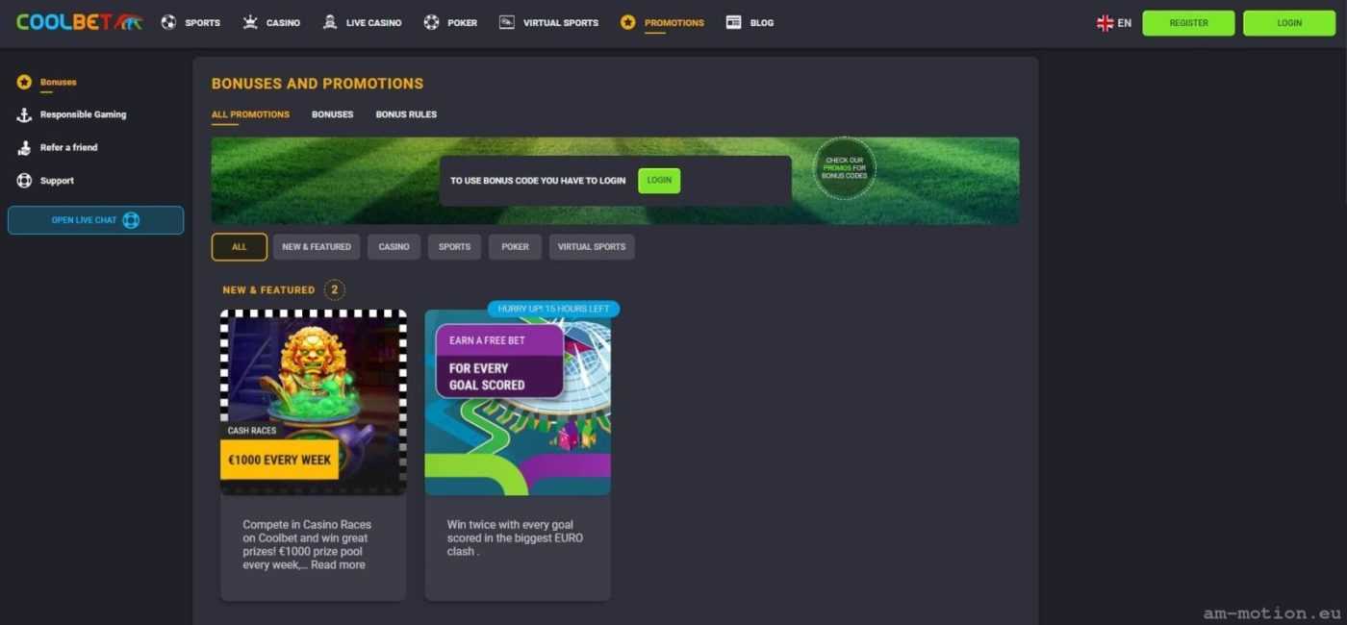Filter promotions by Virtual Sports

pos(592,247)
